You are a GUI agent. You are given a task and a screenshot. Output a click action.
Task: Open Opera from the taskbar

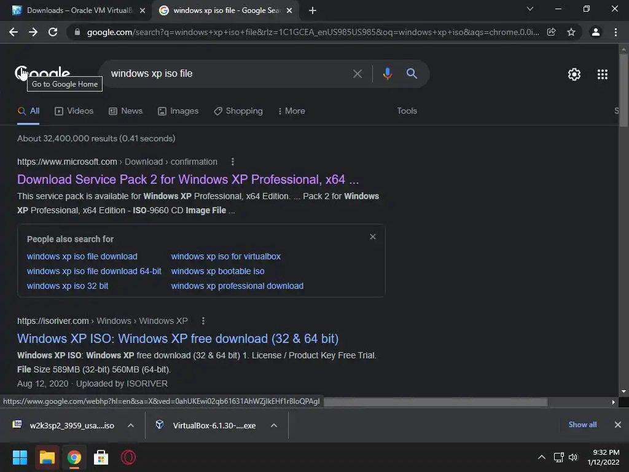click(x=128, y=457)
